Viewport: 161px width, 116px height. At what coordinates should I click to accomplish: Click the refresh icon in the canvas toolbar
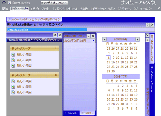pyautogui.click(x=4, y=3)
